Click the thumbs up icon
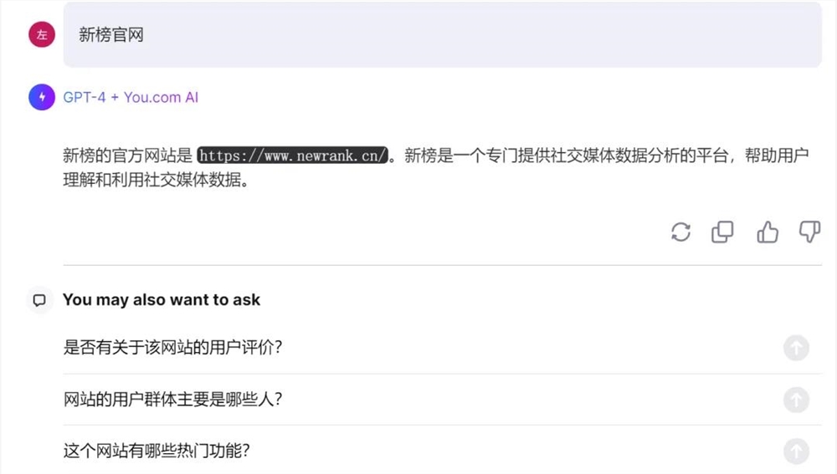Viewport: 837px width, 474px height. tap(767, 232)
